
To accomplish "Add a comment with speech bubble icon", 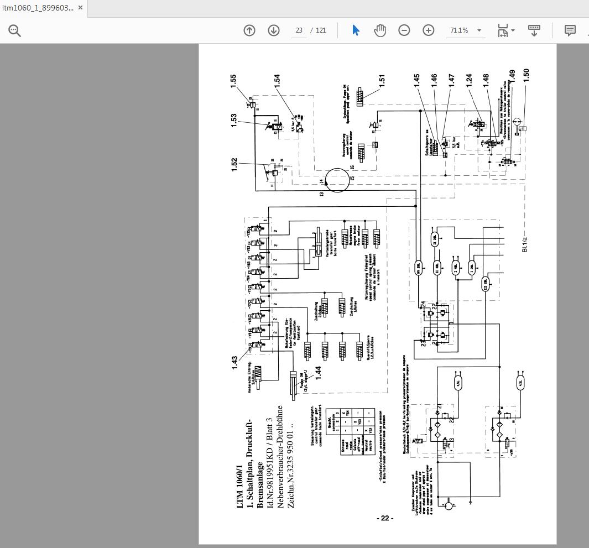I will pyautogui.click(x=570, y=30).
